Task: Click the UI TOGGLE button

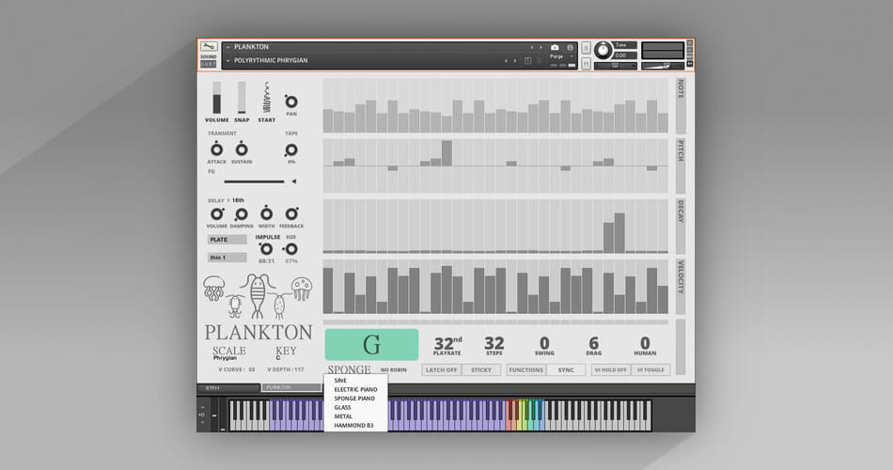Action: [x=650, y=370]
